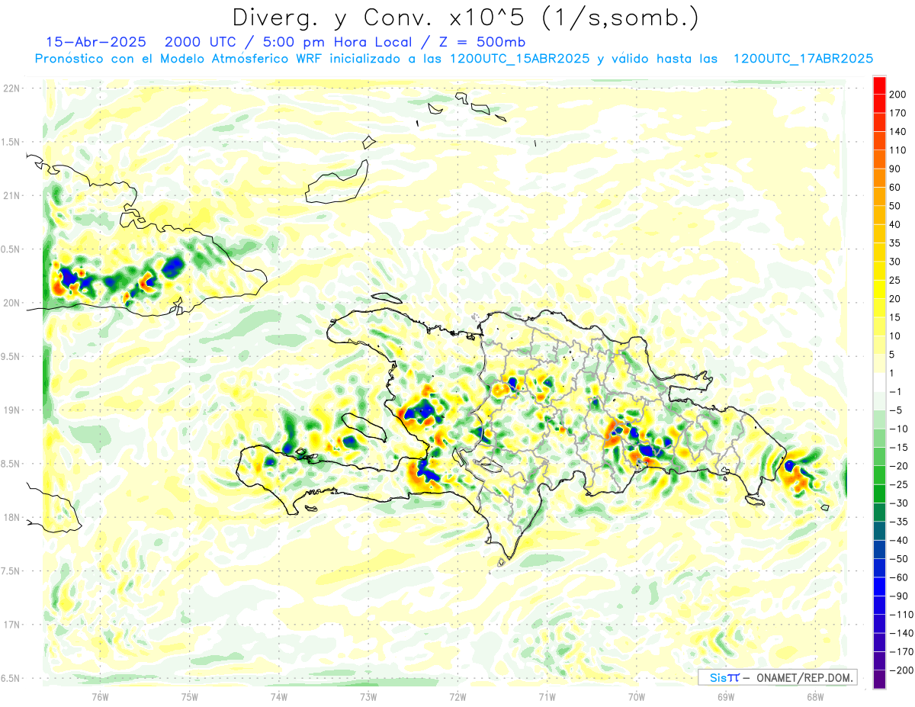This screenshot has width=915, height=707.
Task: Click the valid-until time '1200UTC_17ABR2025'
Action: pos(803,59)
